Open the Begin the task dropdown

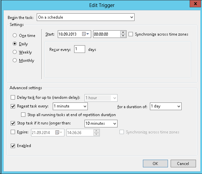click(85, 17)
